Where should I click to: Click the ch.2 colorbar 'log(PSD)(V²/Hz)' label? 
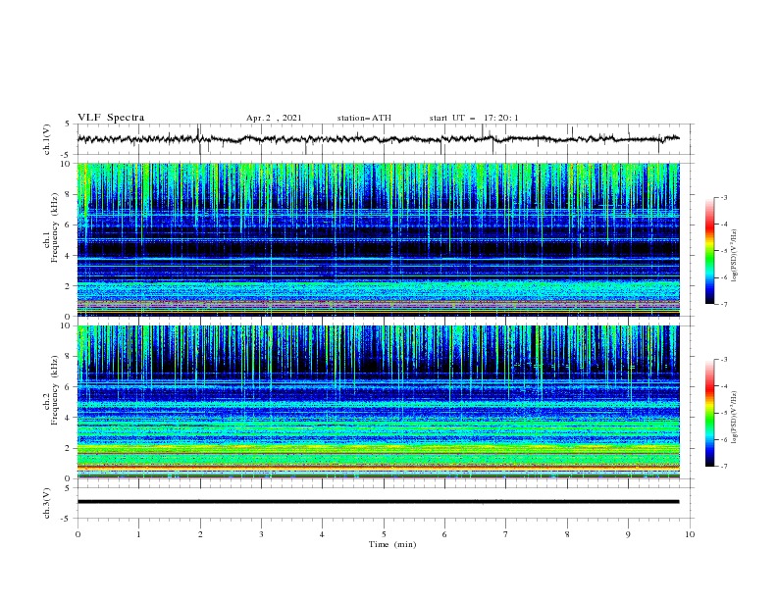point(734,418)
